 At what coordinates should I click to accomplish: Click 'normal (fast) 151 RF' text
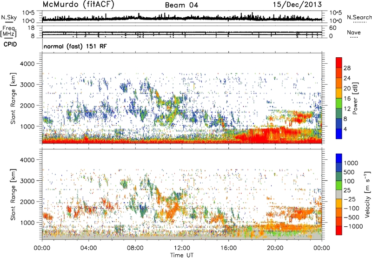[75, 46]
